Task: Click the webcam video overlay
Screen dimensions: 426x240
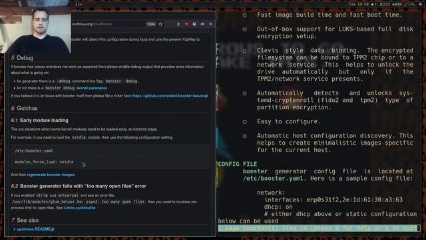Action: point(35,27)
